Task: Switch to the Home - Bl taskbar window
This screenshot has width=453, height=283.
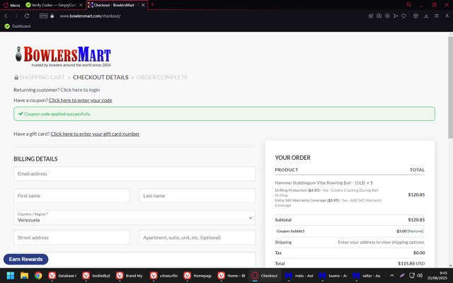Action: (231, 275)
